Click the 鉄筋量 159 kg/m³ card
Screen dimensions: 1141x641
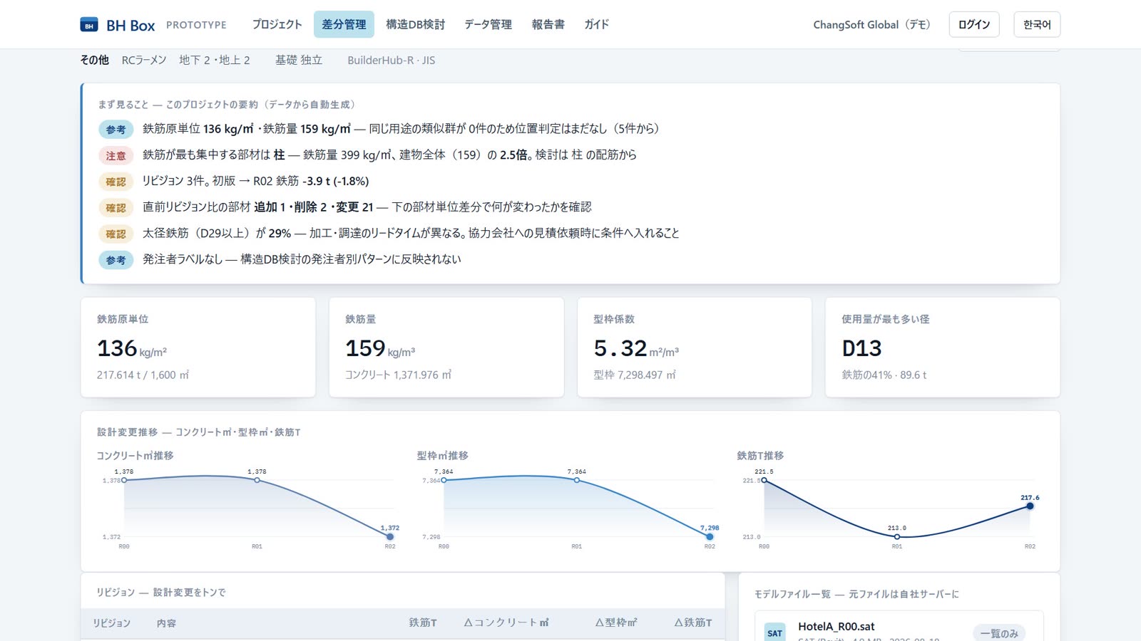pyautogui.click(x=446, y=347)
